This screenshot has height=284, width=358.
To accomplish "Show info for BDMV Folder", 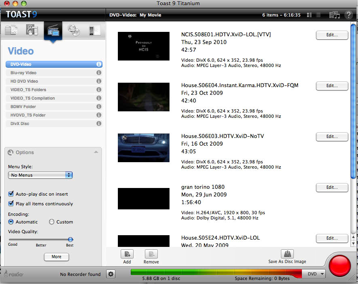I will (x=98, y=106).
